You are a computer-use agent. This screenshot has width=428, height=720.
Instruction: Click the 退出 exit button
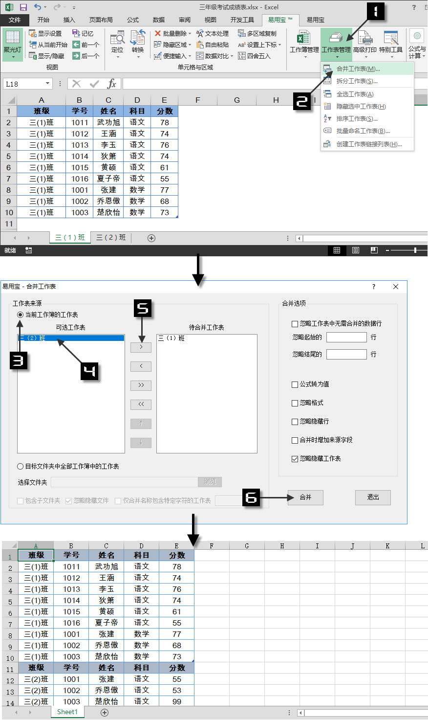[x=373, y=497]
